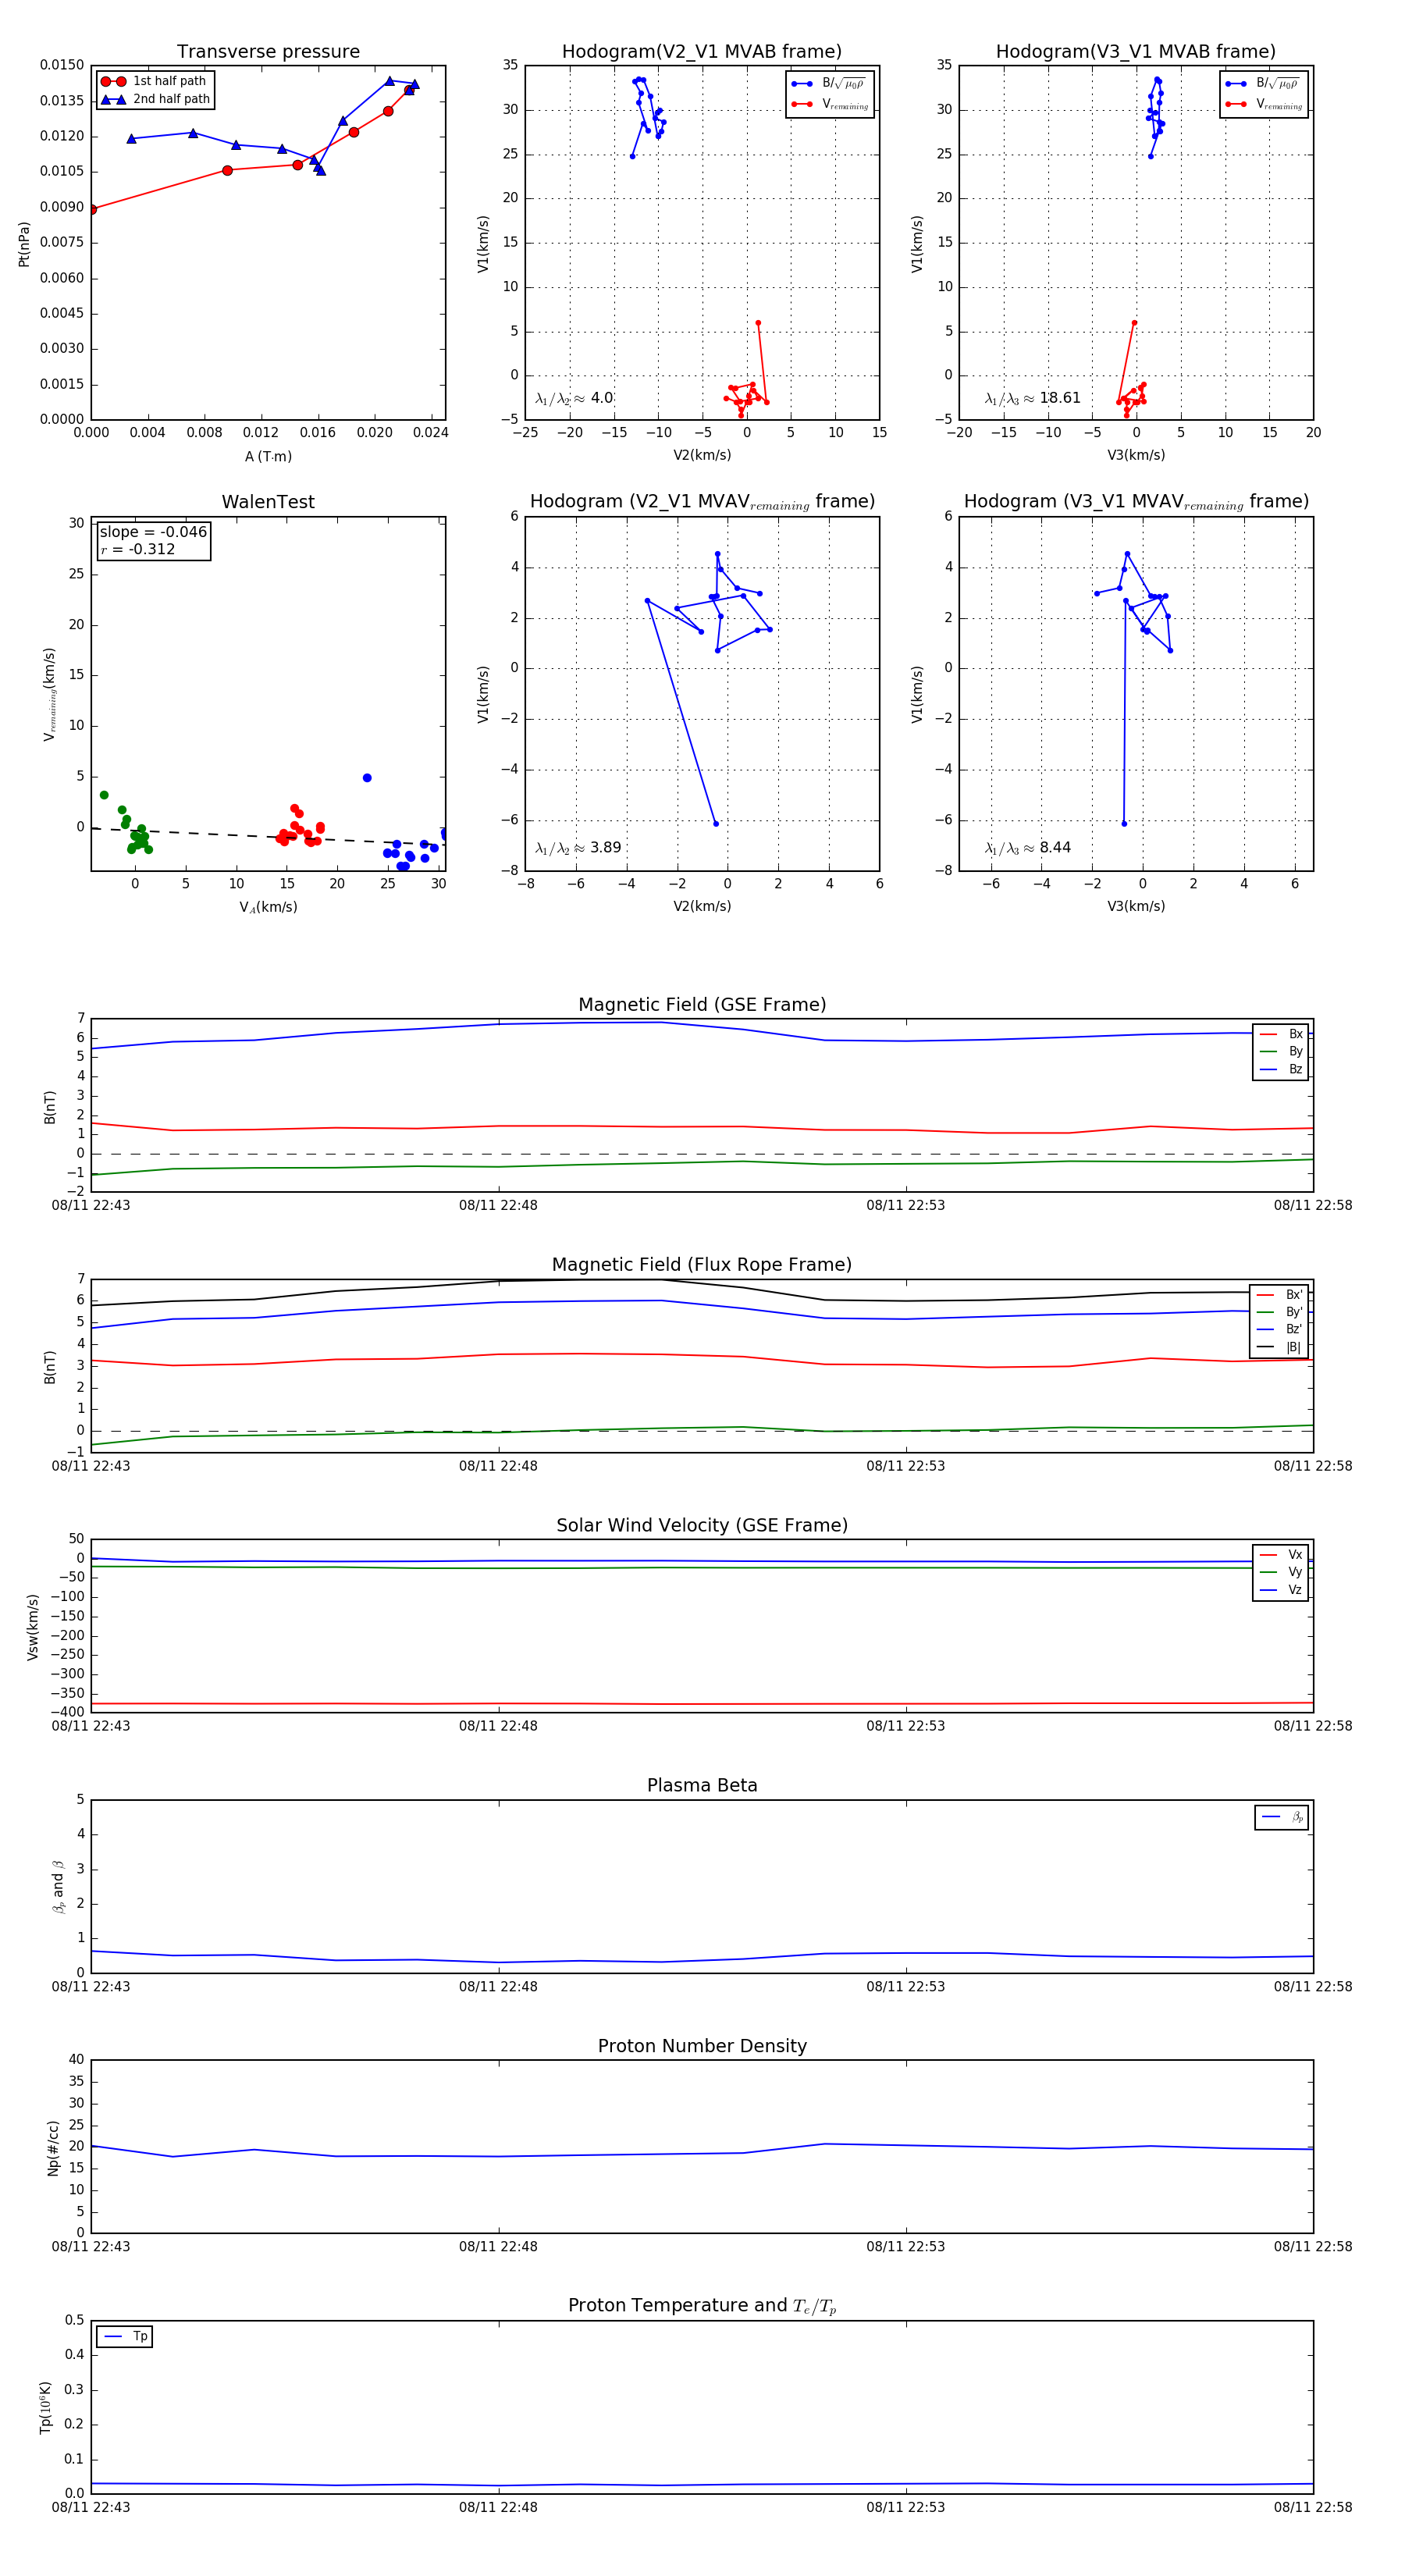Click the 'Plasma Beta' plot title
Image resolution: width=1405 pixels, height=2576 pixels.
pos(702,1786)
